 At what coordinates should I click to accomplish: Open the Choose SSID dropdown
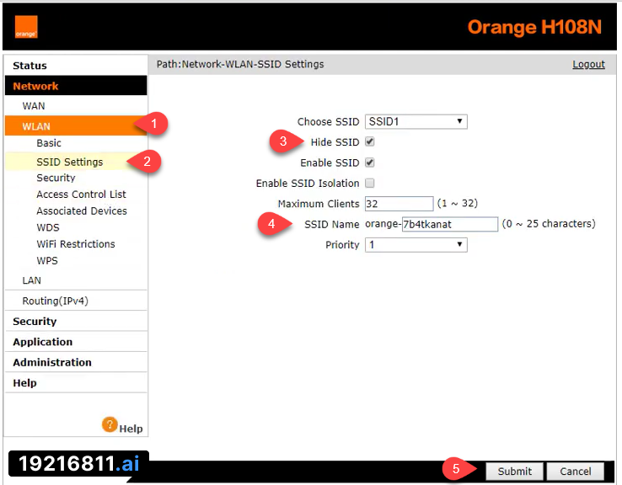[x=416, y=121]
